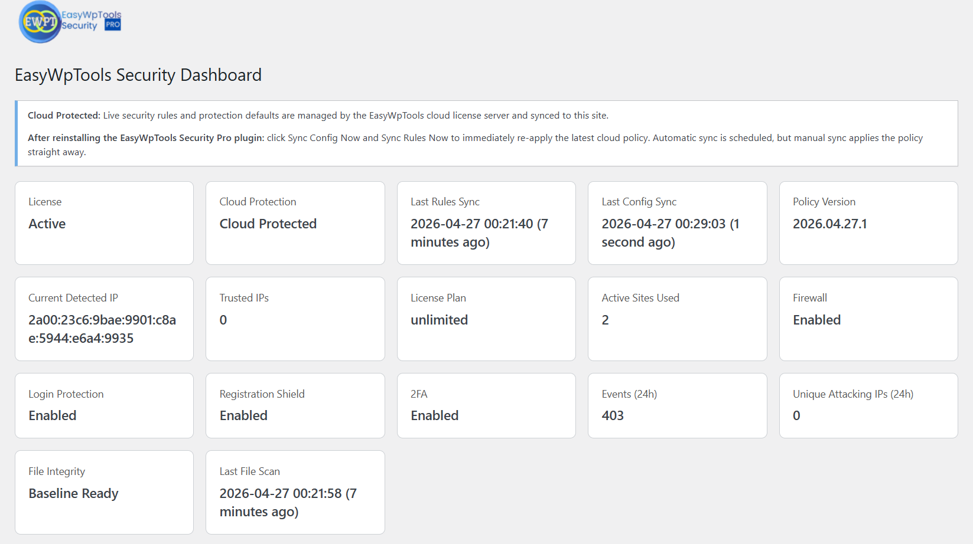Click the Trusted IPs count 0

223,320
